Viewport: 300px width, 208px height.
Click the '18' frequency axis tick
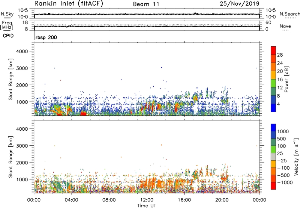[x=25, y=23]
